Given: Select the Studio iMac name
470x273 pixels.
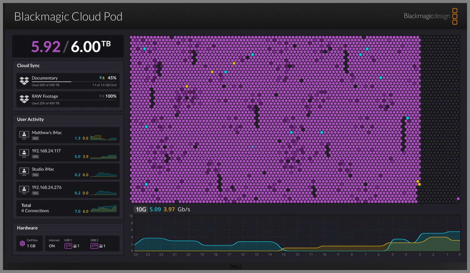Looking at the screenshot, I should tap(43, 169).
